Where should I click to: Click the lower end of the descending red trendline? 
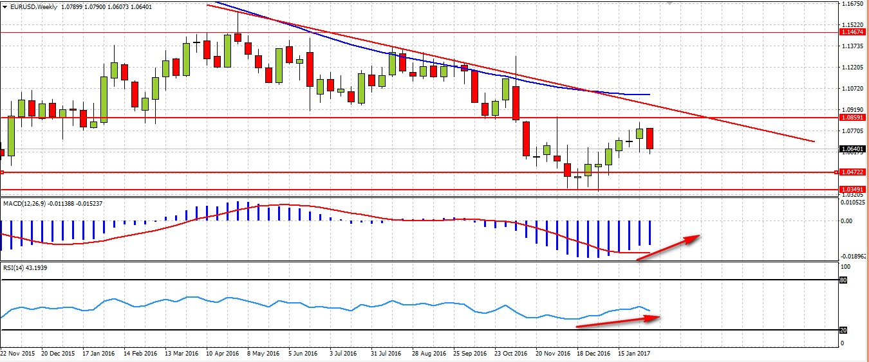click(814, 141)
